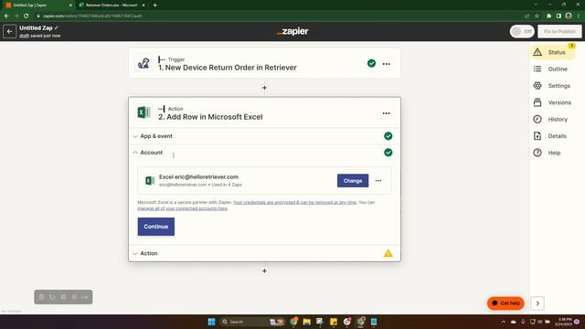This screenshot has width=585, height=329.
Task: Click the green checkmark beside Account
Action: click(x=388, y=153)
